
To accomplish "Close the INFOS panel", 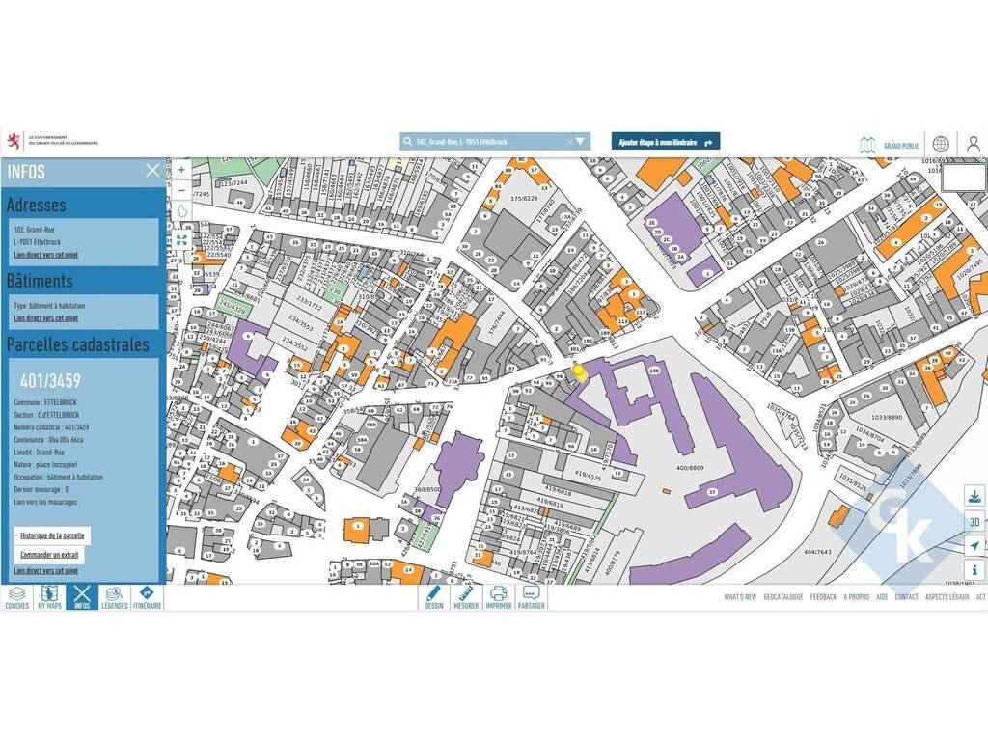I will (x=152, y=171).
